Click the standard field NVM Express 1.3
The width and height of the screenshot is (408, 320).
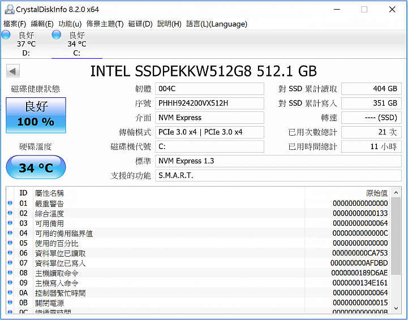(x=278, y=161)
